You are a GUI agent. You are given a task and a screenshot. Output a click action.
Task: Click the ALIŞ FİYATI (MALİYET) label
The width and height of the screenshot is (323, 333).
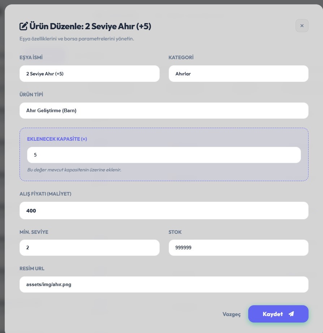point(46,194)
